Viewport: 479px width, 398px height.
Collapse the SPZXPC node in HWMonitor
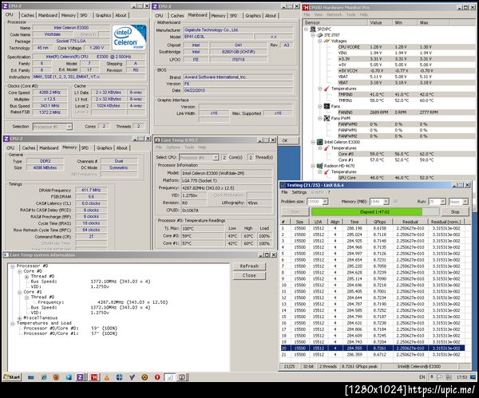click(x=306, y=30)
